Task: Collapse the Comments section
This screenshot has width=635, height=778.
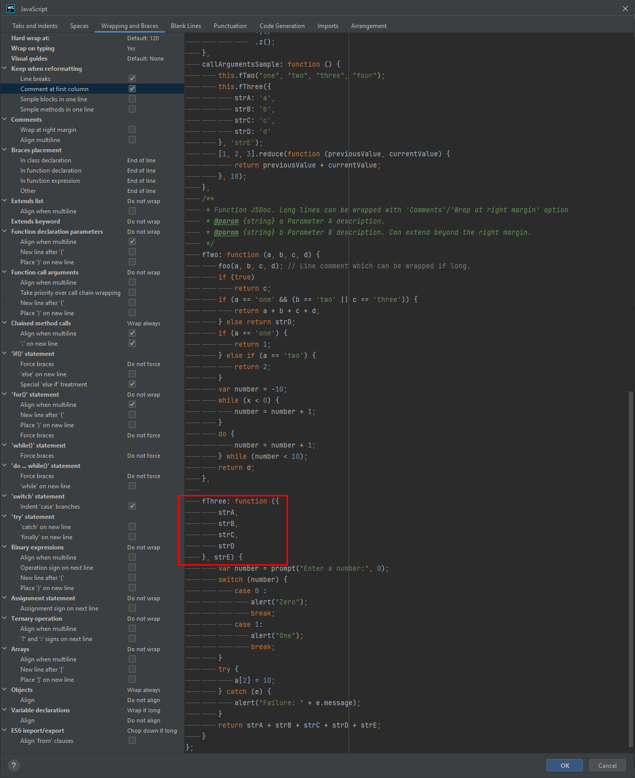Action: point(5,119)
